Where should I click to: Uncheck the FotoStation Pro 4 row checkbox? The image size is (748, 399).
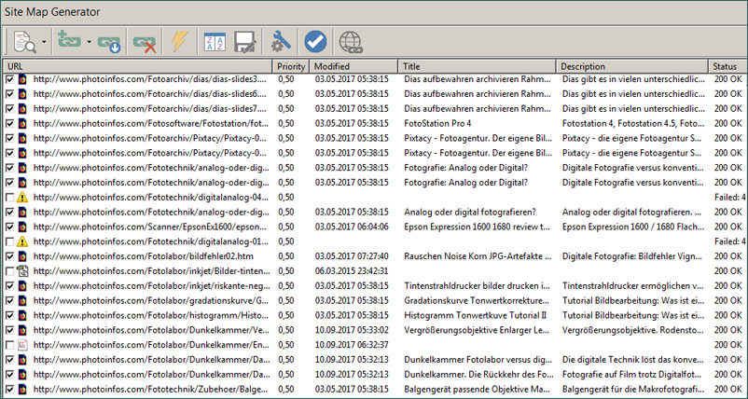tap(9, 123)
